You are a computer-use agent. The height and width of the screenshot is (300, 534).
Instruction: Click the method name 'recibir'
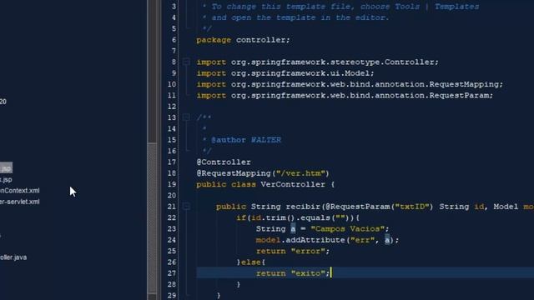click(x=303, y=207)
